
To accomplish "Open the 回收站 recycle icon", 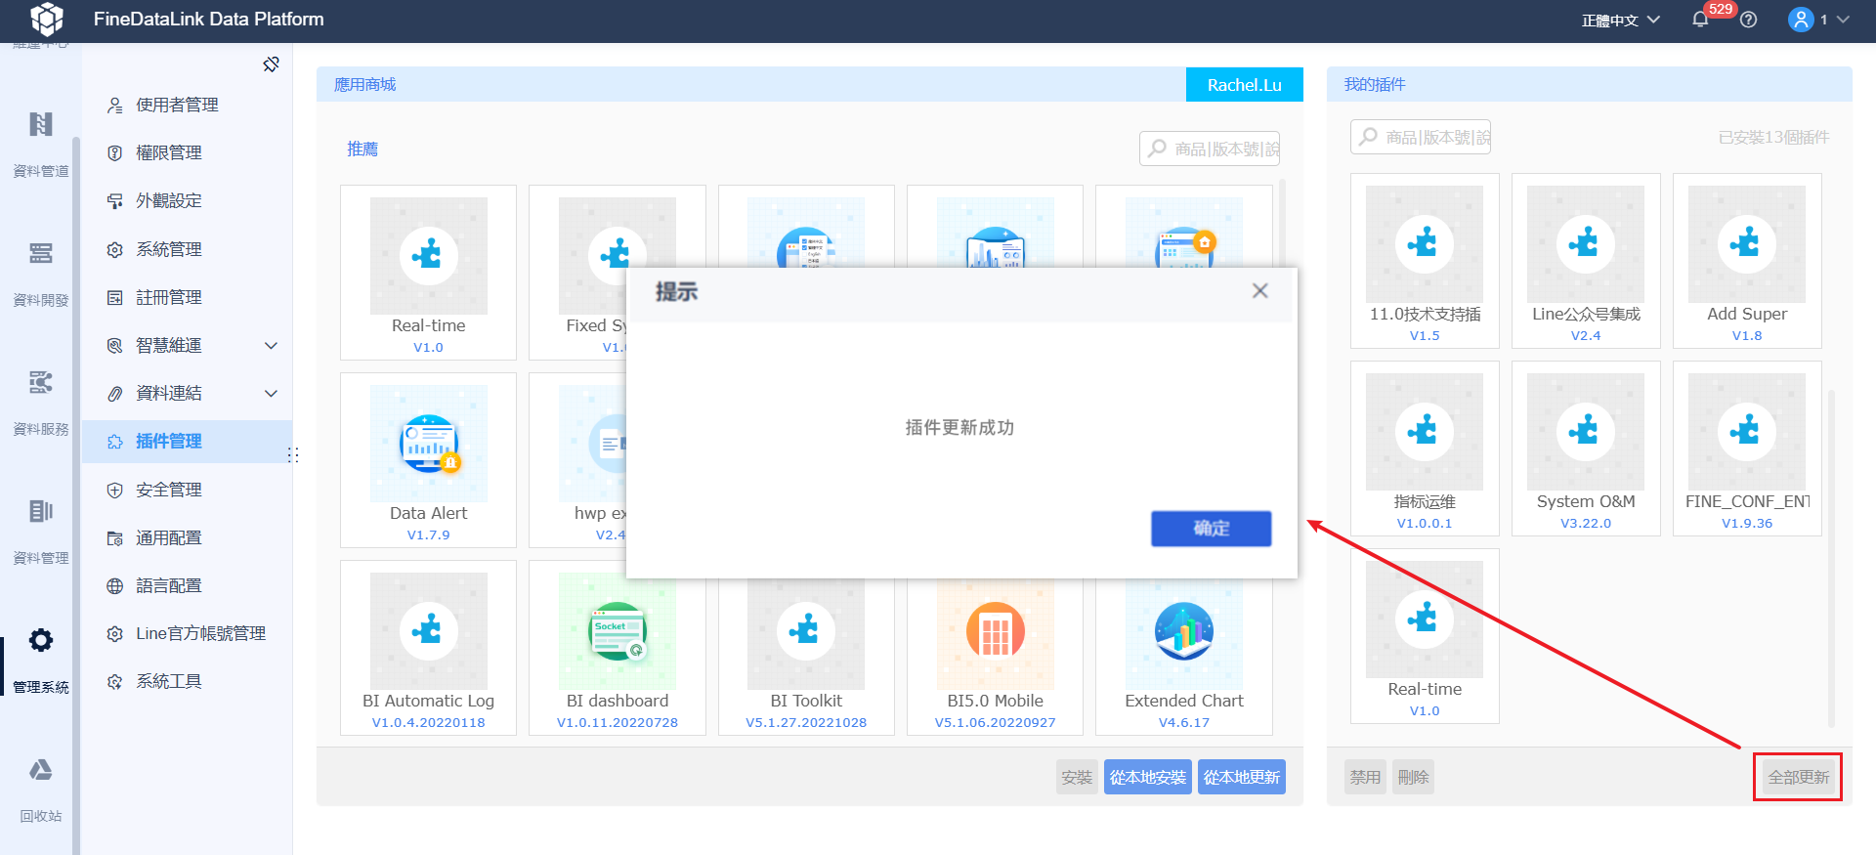I will click(41, 770).
